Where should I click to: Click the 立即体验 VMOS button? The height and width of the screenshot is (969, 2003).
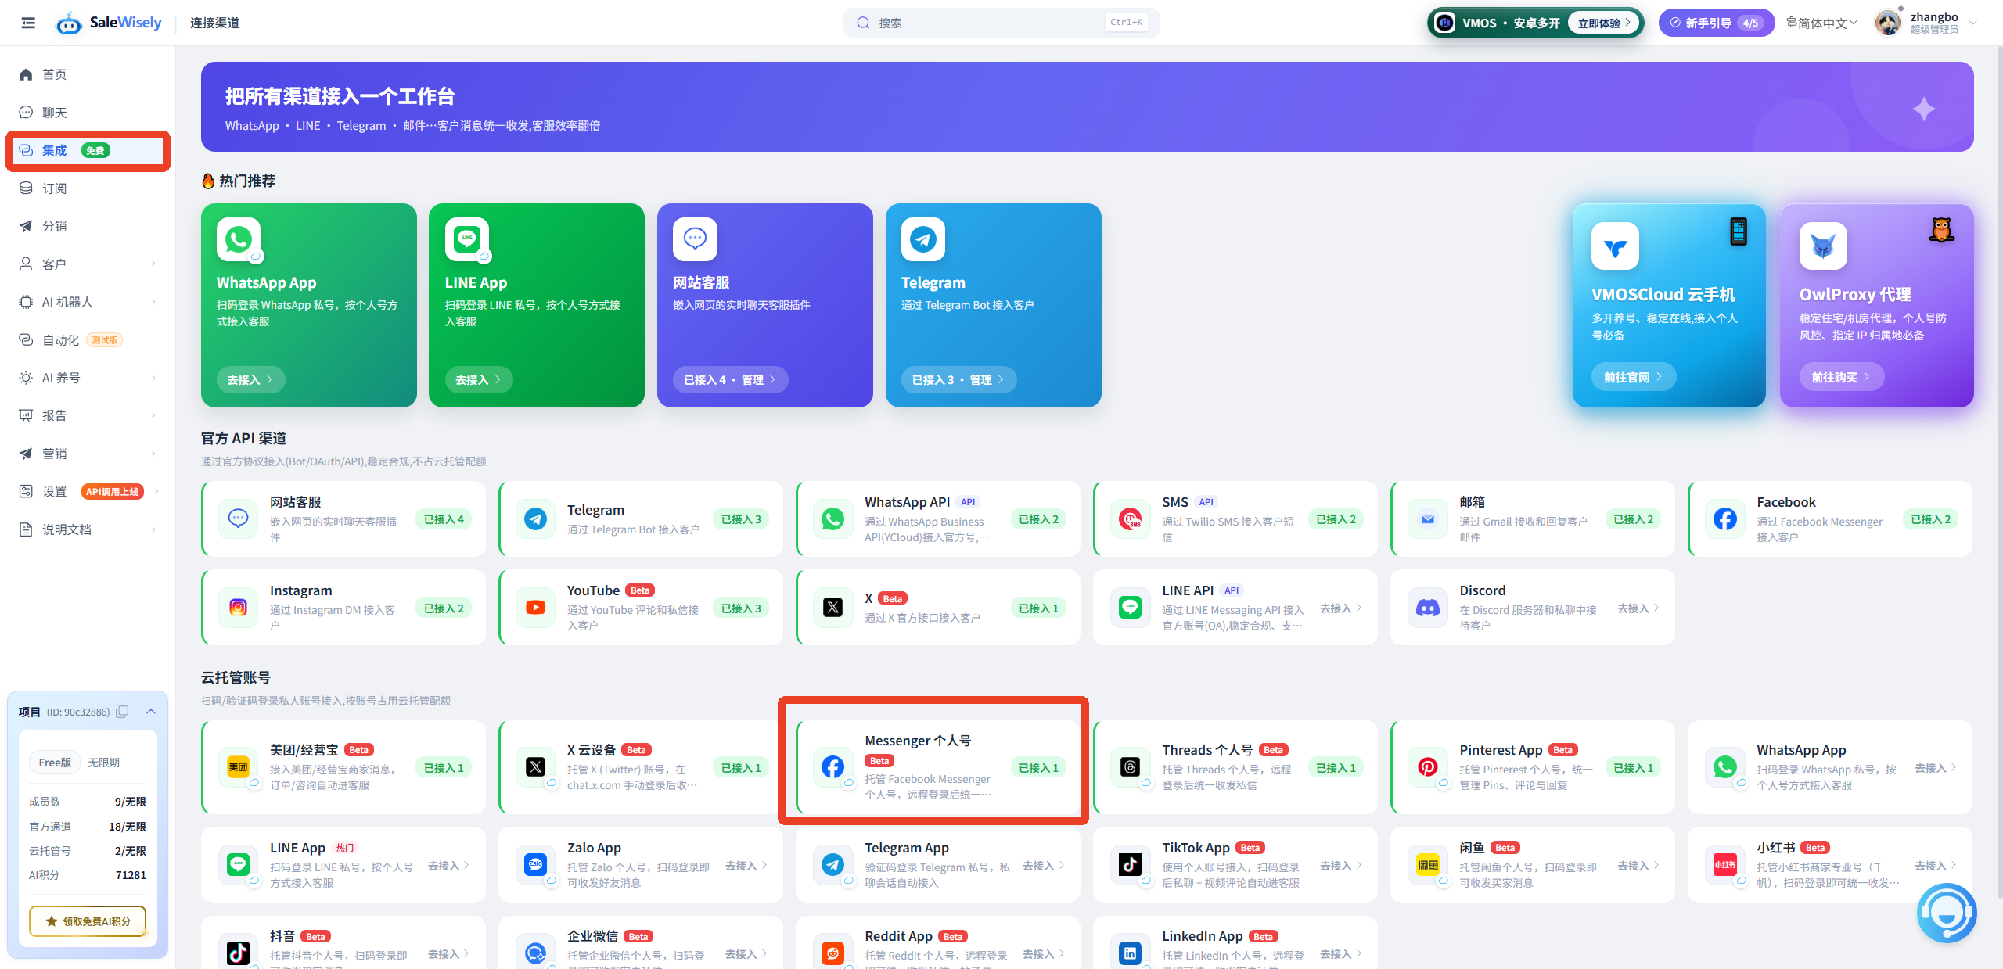tap(1604, 23)
